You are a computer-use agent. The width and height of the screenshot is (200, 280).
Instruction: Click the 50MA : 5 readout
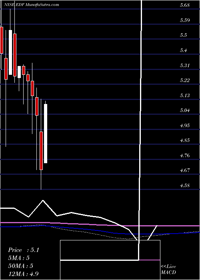[x=21, y=266]
